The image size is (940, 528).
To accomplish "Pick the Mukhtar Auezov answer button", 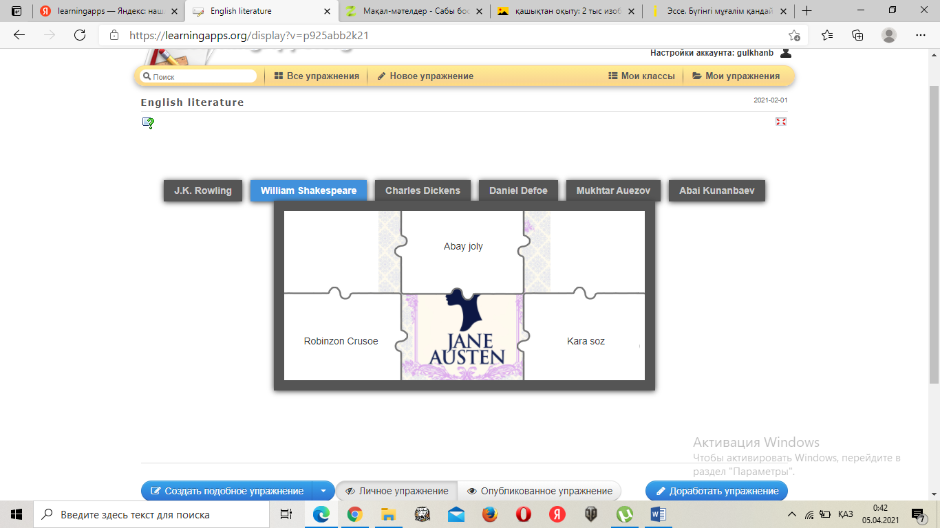I will click(x=613, y=190).
